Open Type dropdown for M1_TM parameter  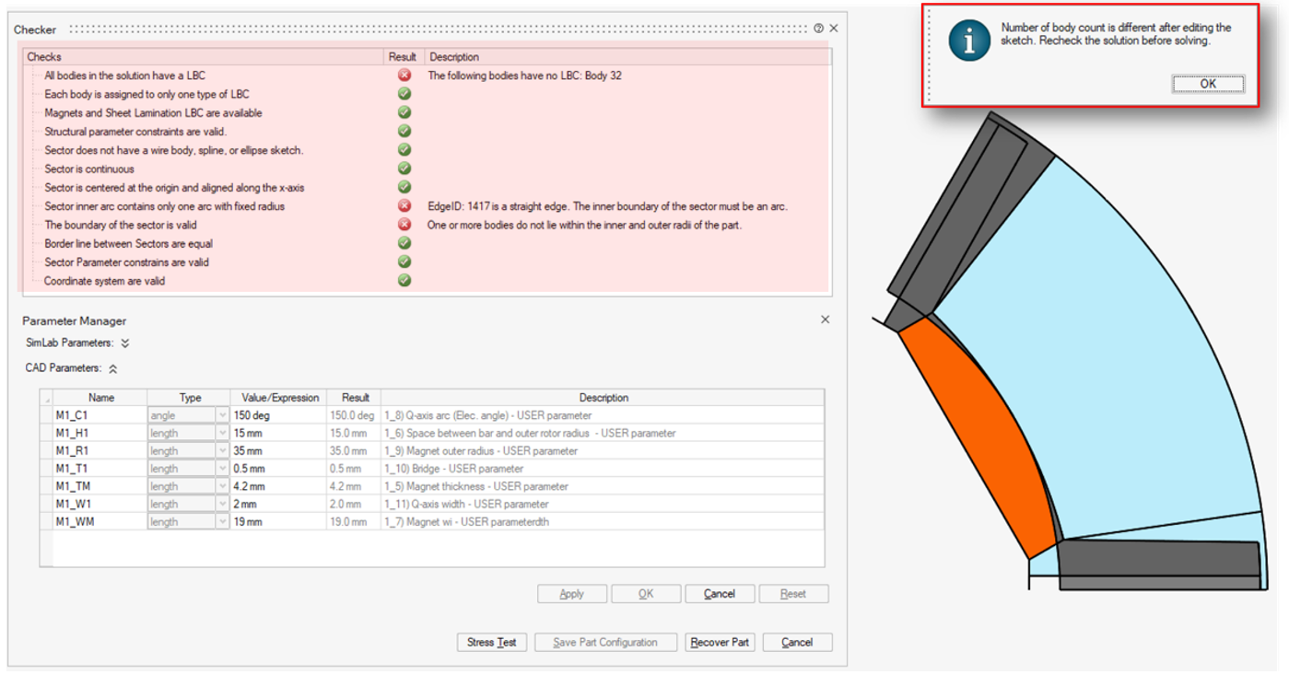tap(221, 486)
